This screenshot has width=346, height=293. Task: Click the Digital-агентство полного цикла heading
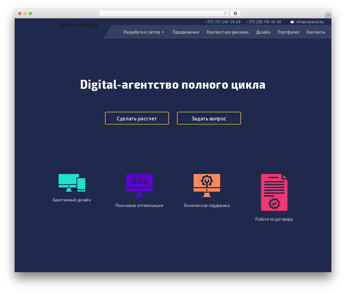tap(173, 85)
